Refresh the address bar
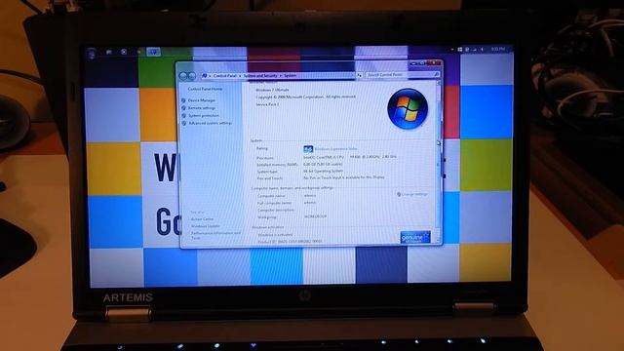The width and height of the screenshot is (624, 351). pyautogui.click(x=359, y=75)
